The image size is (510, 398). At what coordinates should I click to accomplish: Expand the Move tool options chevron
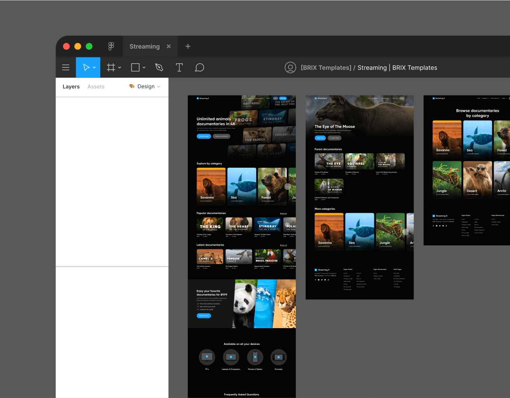[x=94, y=68]
